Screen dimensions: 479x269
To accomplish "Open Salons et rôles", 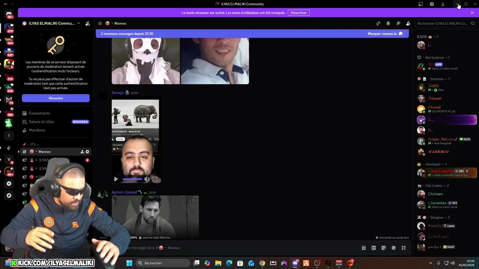I will pyautogui.click(x=55, y=122).
